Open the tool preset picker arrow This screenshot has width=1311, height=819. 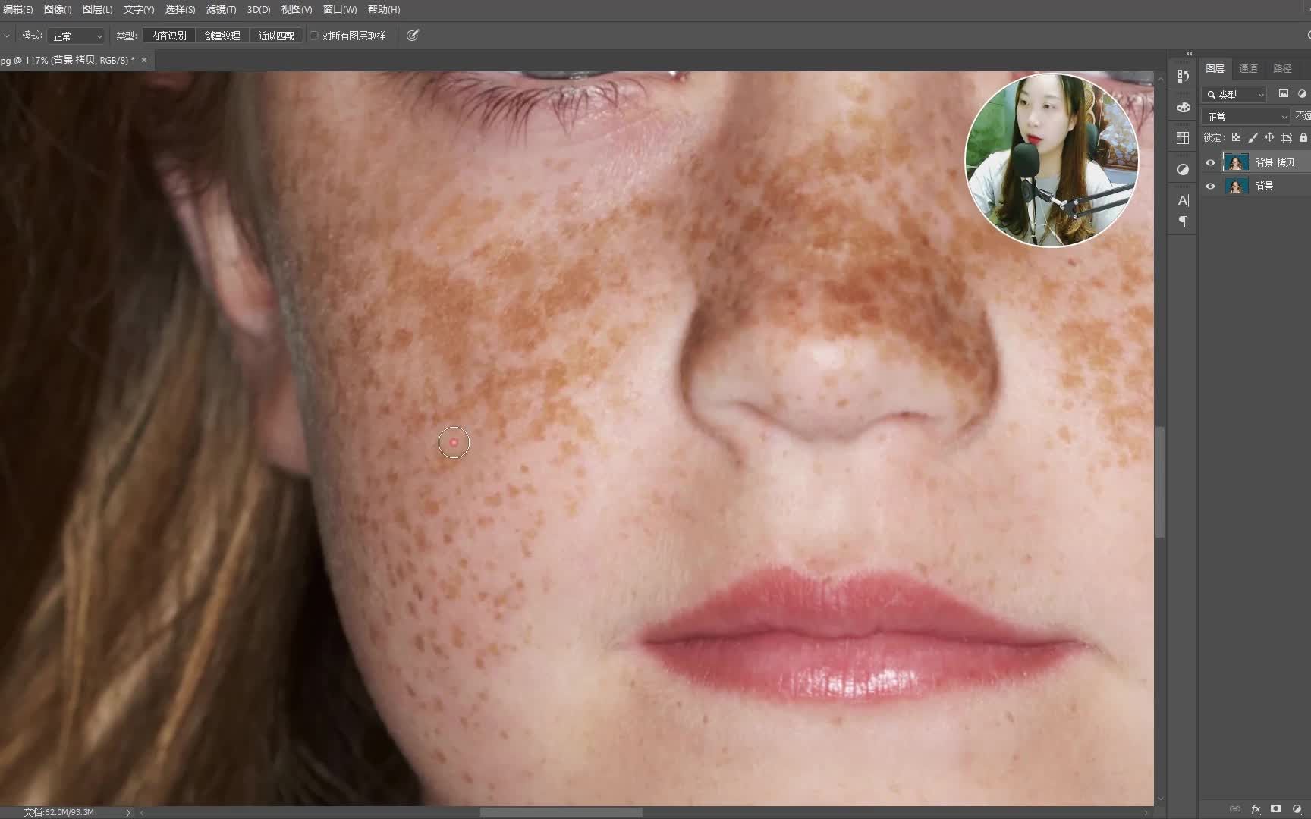(6, 36)
